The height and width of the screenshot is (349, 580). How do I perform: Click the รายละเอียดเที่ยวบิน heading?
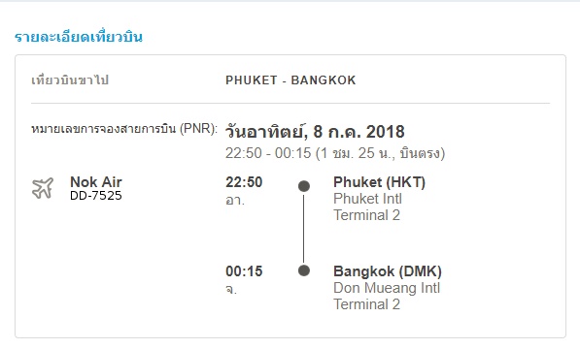(x=79, y=37)
